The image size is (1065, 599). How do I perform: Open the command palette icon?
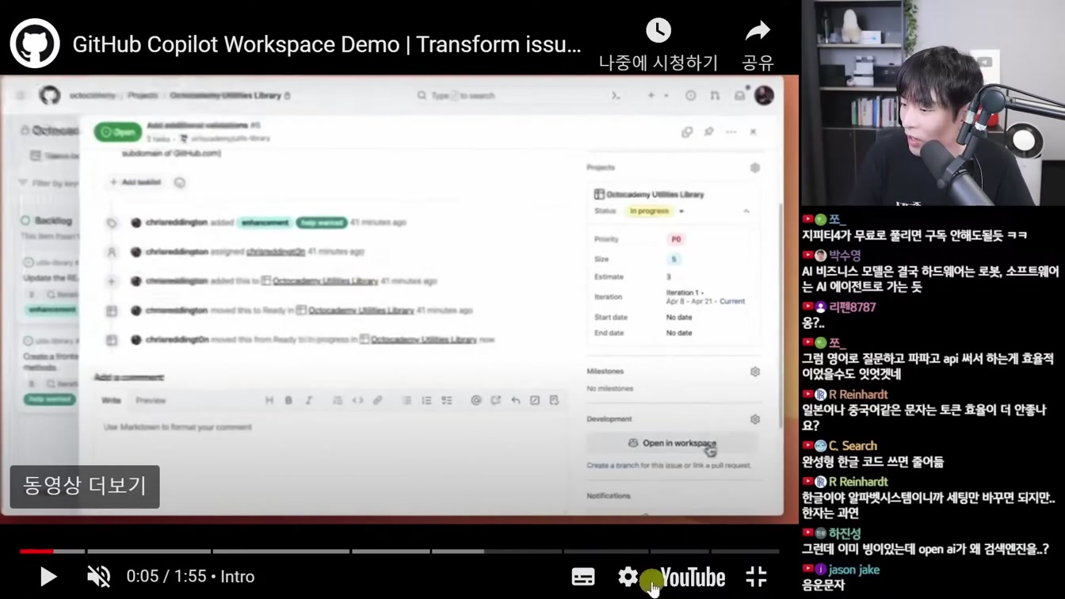click(x=616, y=95)
